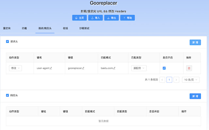
Task: Edit the gooreplacer value pencil icon
Action: [x=83, y=68]
